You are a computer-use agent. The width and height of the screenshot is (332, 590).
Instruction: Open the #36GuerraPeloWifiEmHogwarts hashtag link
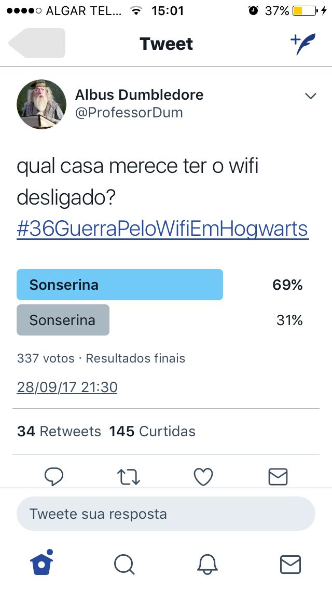coord(162,229)
